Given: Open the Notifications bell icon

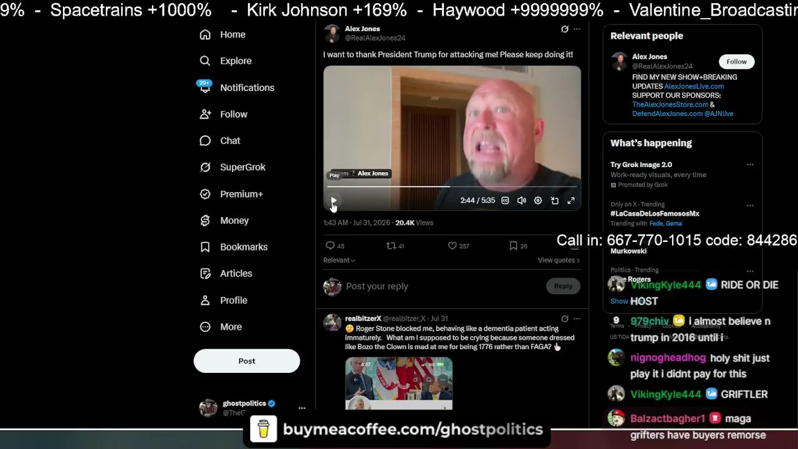Looking at the screenshot, I should [x=205, y=87].
